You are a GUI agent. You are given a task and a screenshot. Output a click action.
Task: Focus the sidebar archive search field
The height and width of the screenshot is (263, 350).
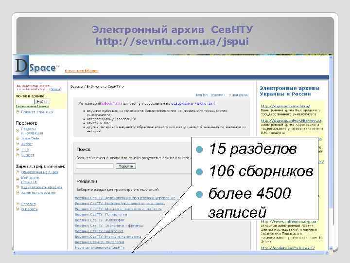coord(25,101)
